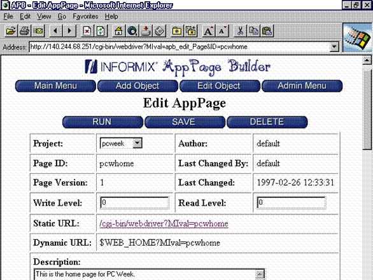This screenshot has width=373, height=280.
Task: Click the Write Level input field
Action: 135,203
